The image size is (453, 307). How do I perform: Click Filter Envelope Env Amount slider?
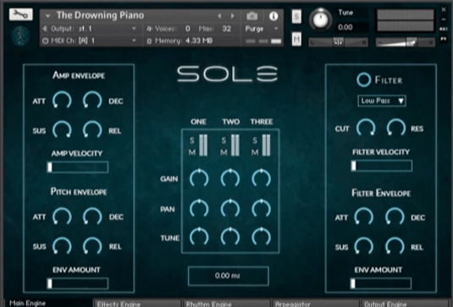[380, 283]
